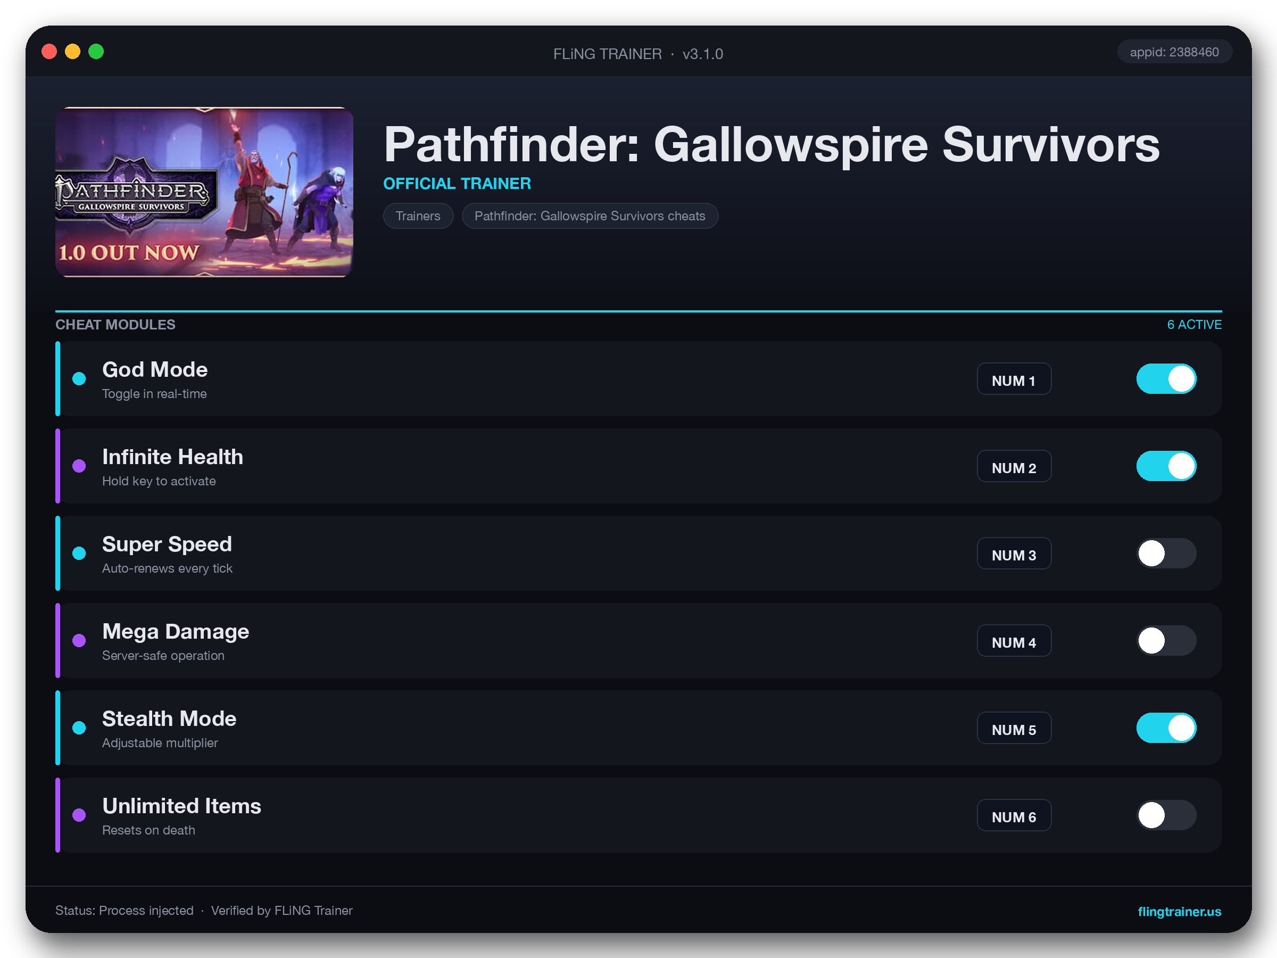Image resolution: width=1277 pixels, height=958 pixels.
Task: Enable Unlimited Items switch
Action: [1166, 815]
